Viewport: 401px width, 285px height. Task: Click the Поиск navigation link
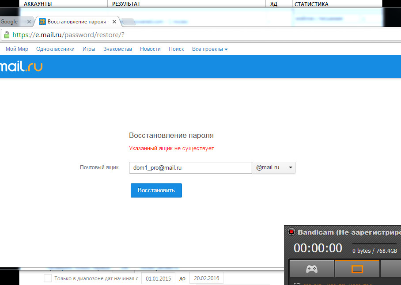click(176, 49)
